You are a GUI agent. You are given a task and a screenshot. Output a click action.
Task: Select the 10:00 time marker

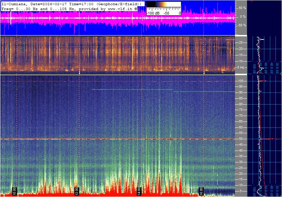[x=14, y=191]
